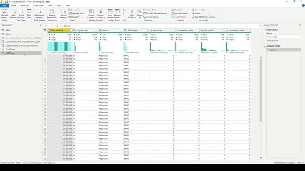
Task: Open the New Source button
Action: point(13,14)
